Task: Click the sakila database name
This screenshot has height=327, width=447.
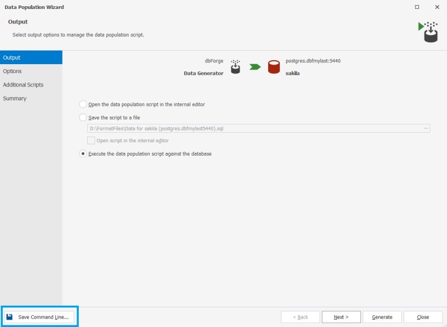Action: [292, 73]
